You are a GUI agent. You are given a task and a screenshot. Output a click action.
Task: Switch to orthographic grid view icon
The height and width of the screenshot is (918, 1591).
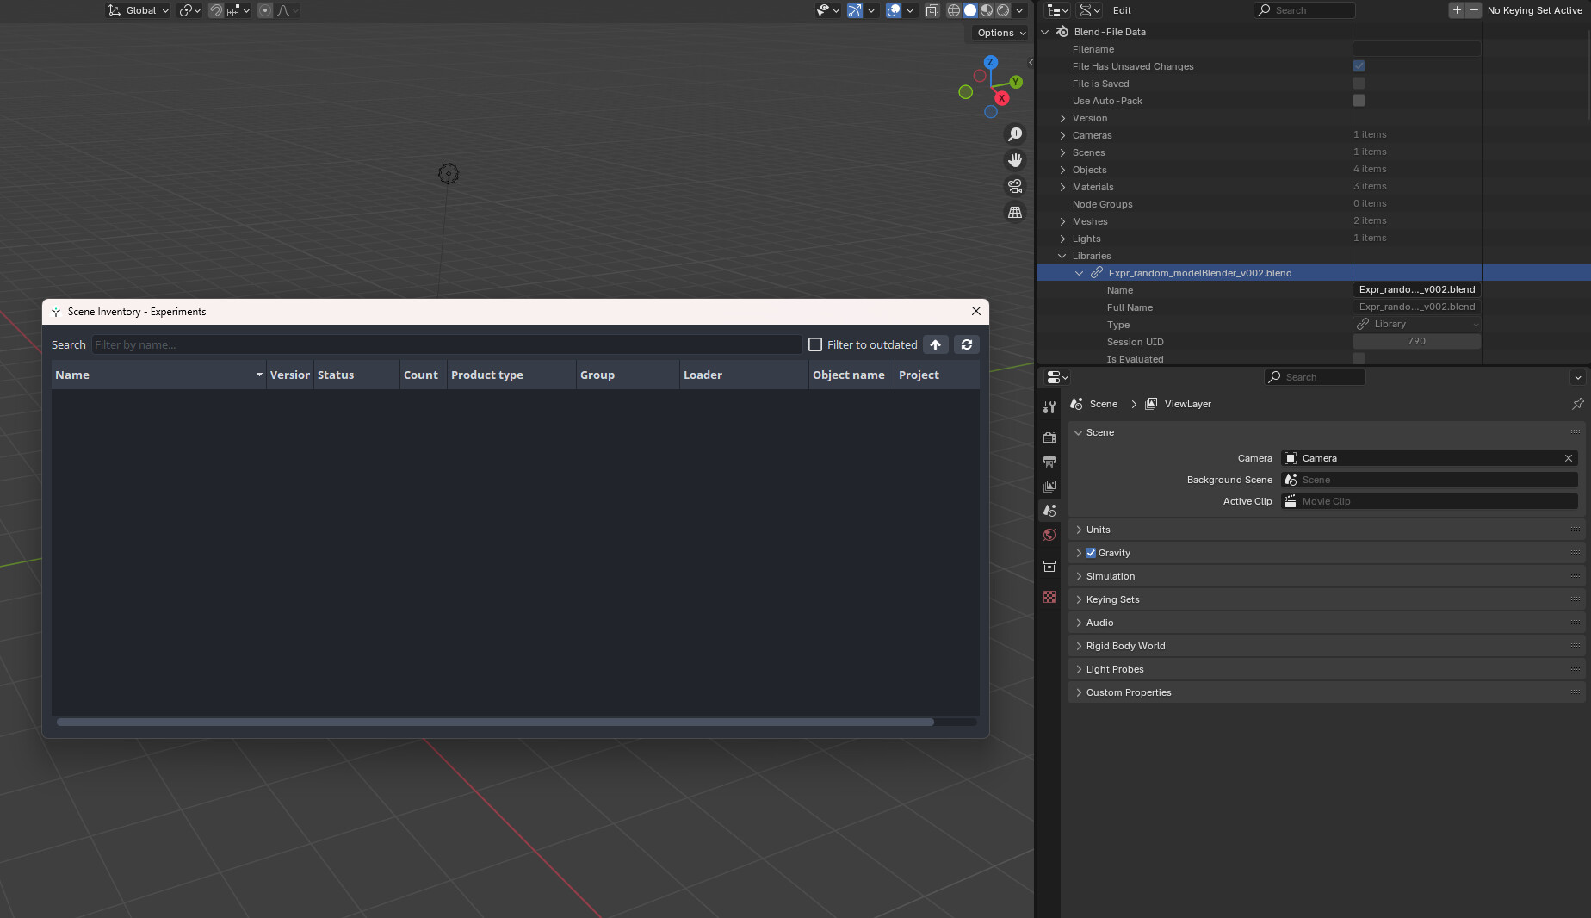[1015, 212]
